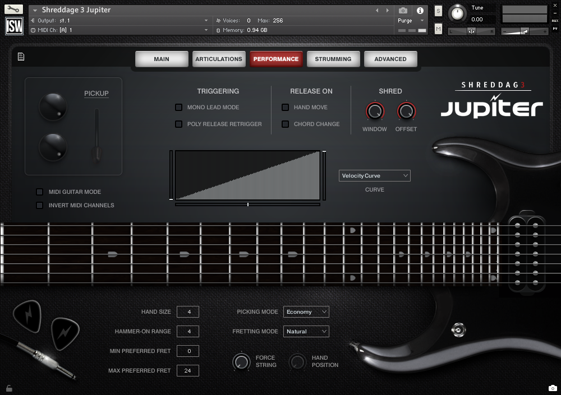Screen dimensions: 561x395
Task: Enable Hand Move release option
Action: pos(285,107)
